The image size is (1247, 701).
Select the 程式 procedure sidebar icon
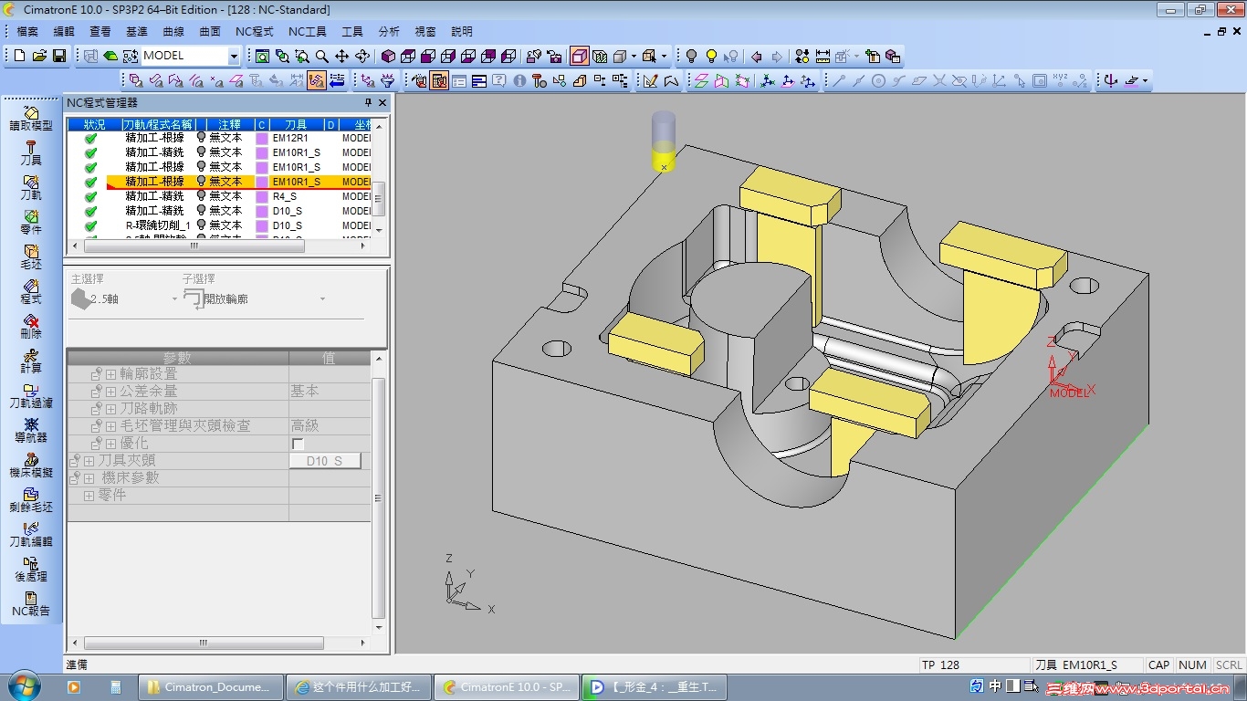(x=31, y=291)
